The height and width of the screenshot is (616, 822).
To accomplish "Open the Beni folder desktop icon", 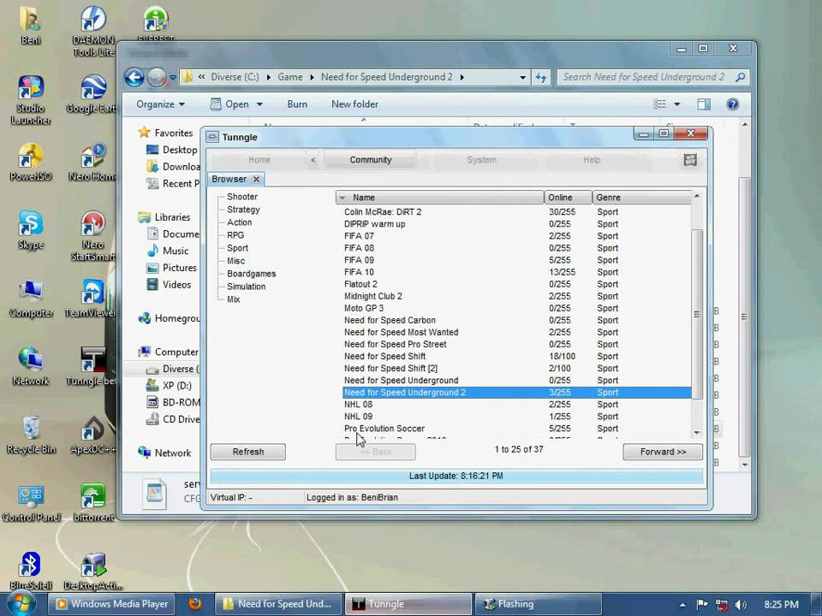I will point(31,25).
